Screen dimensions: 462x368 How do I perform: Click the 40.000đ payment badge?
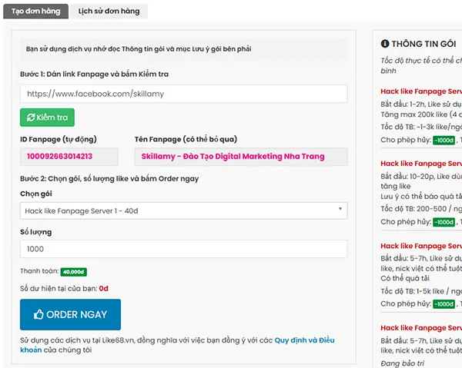click(74, 272)
